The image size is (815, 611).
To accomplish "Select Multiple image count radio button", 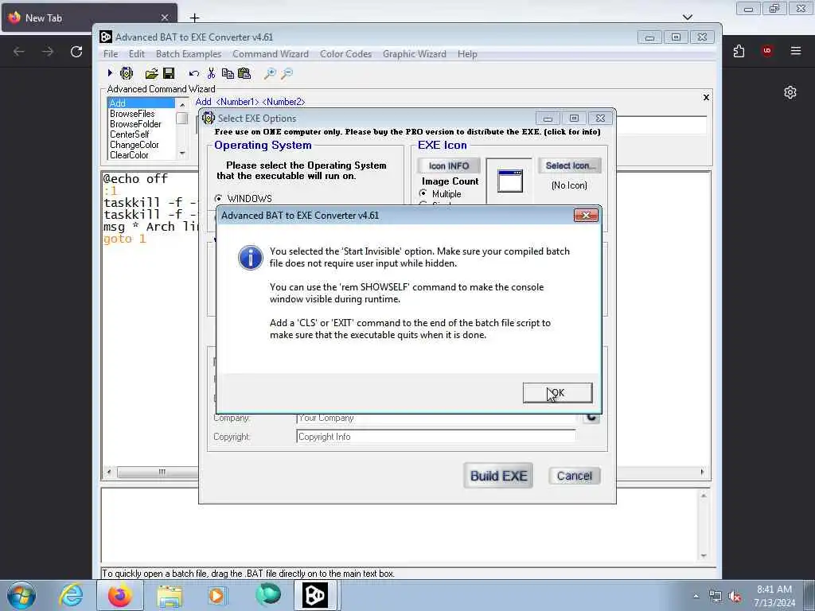I will [x=423, y=193].
